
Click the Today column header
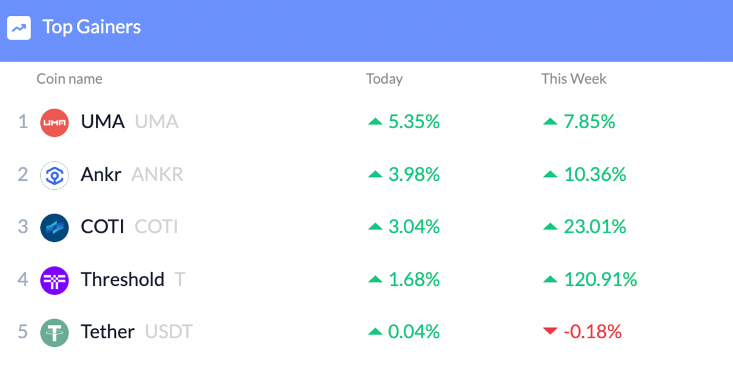[x=384, y=79]
